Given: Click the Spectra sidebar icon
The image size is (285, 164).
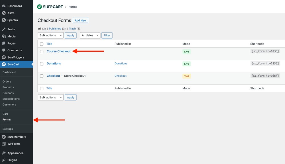Looking at the screenshot, I should [x=4, y=20].
